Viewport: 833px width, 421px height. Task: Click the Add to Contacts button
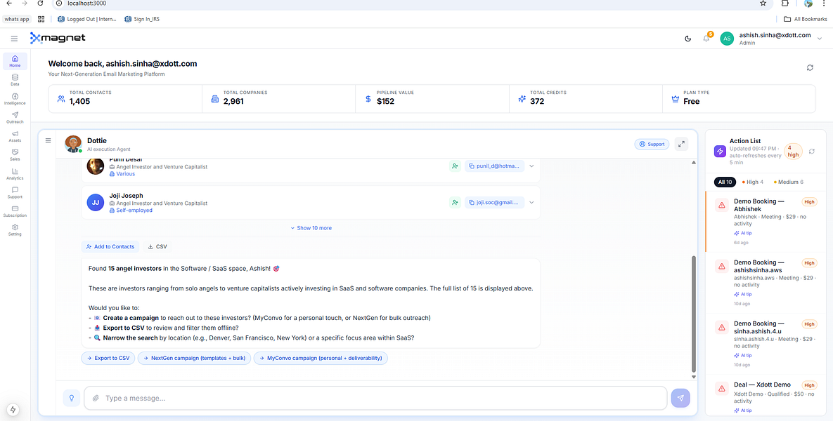[x=110, y=246]
